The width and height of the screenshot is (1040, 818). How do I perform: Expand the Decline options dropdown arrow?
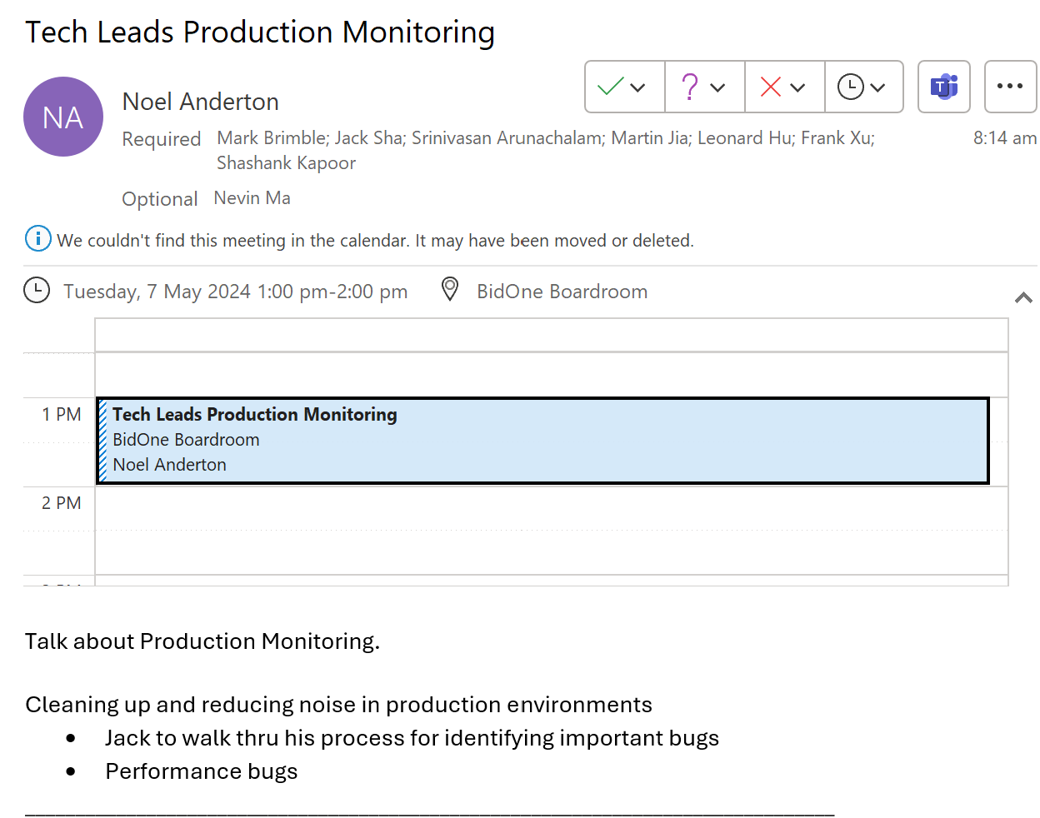(797, 87)
